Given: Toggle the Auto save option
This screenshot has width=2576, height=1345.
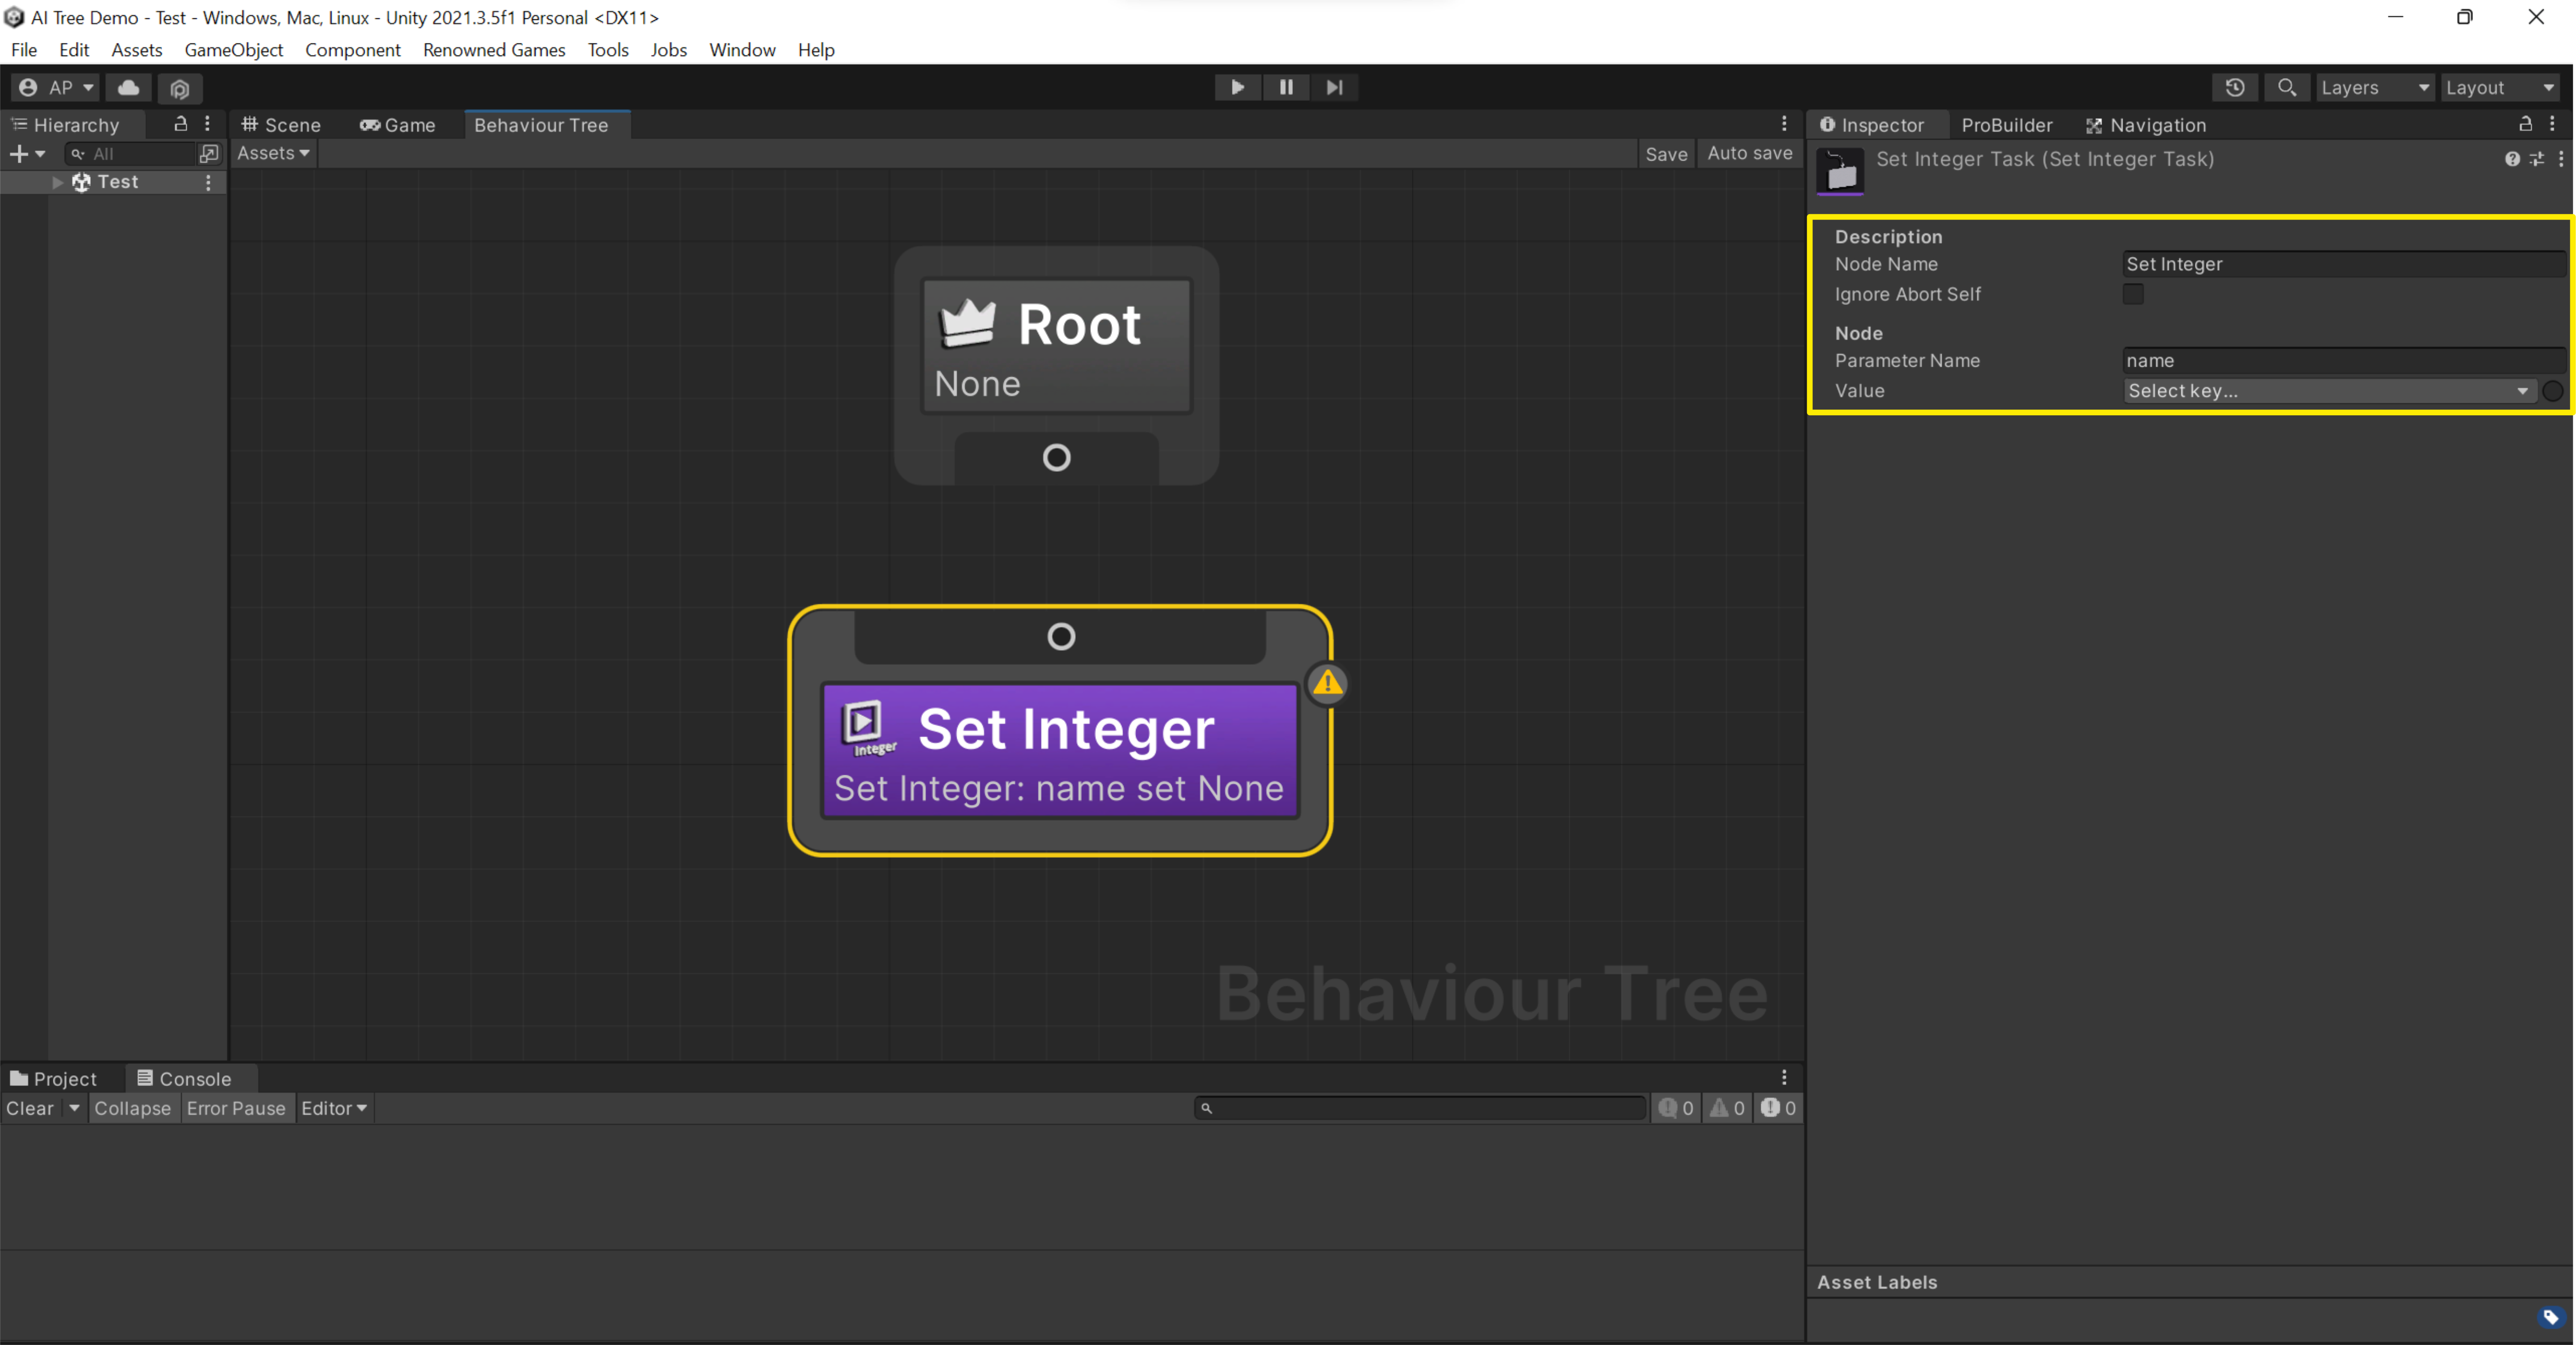Looking at the screenshot, I should [1749, 153].
